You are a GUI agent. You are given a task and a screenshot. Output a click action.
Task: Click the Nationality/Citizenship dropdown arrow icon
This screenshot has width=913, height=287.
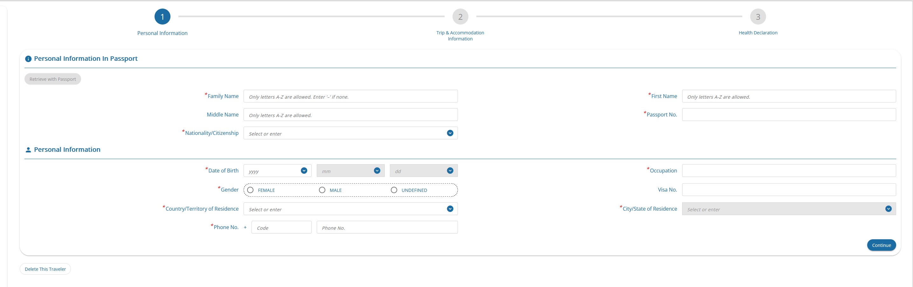[x=450, y=133]
